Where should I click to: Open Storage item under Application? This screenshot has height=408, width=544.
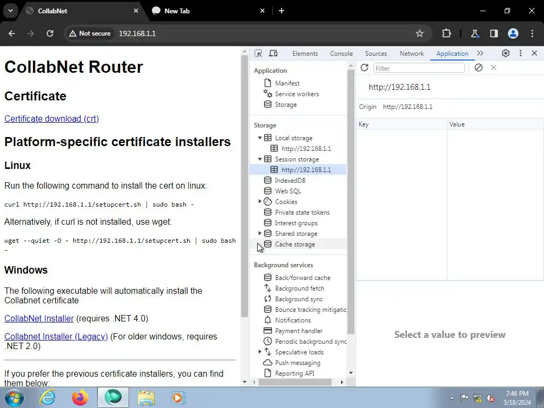[285, 105]
